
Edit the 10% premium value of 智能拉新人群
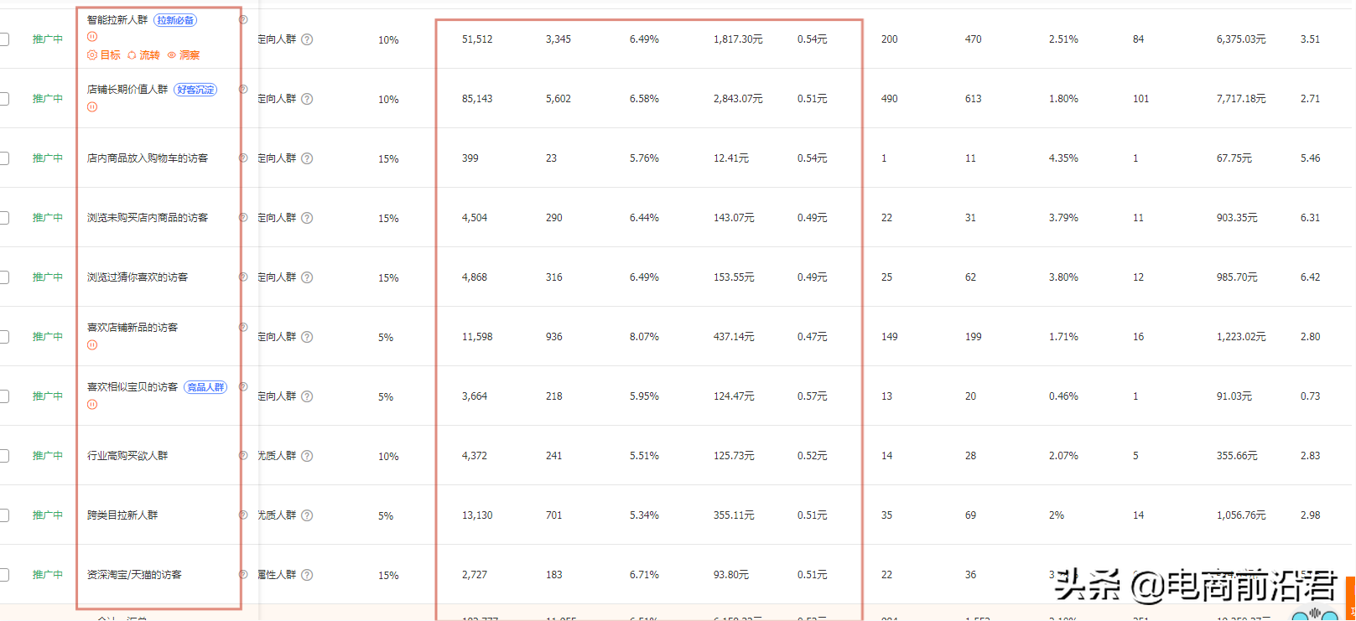387,39
